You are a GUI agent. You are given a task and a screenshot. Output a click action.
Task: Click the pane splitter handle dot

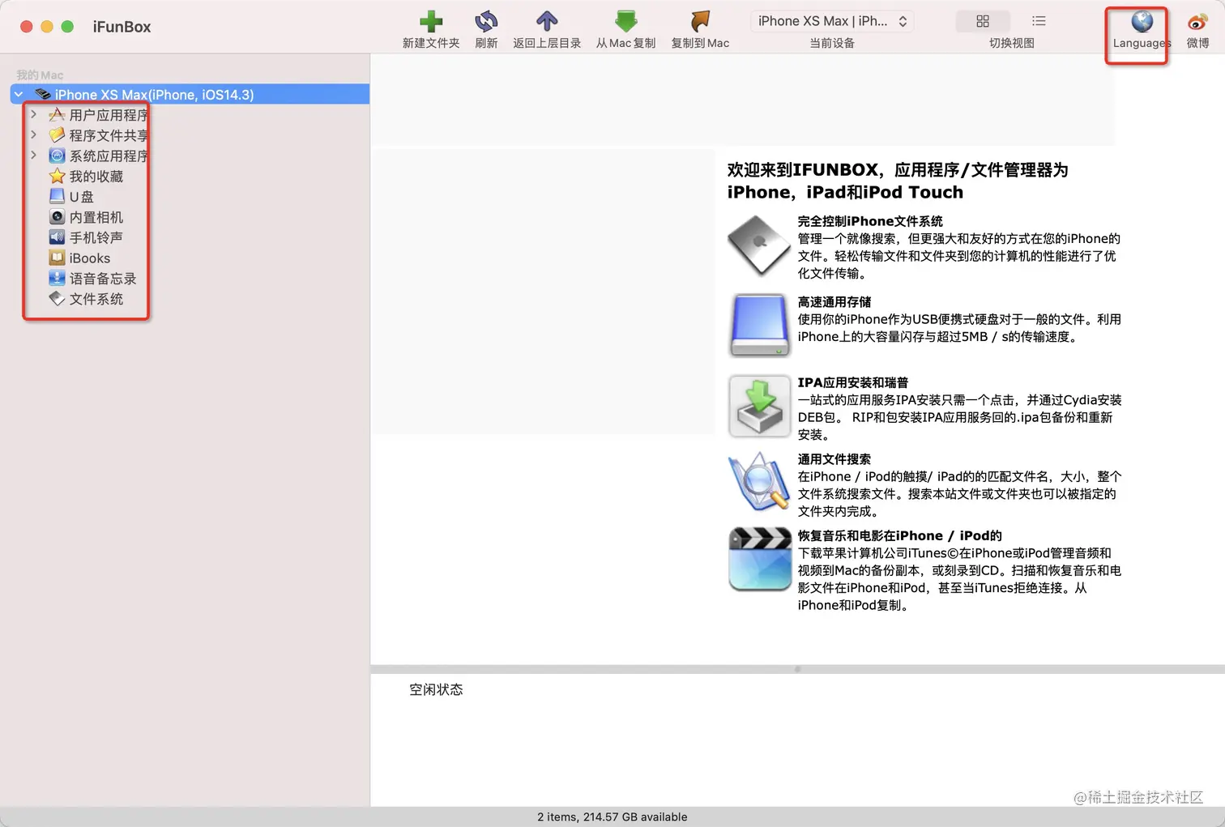coord(797,669)
